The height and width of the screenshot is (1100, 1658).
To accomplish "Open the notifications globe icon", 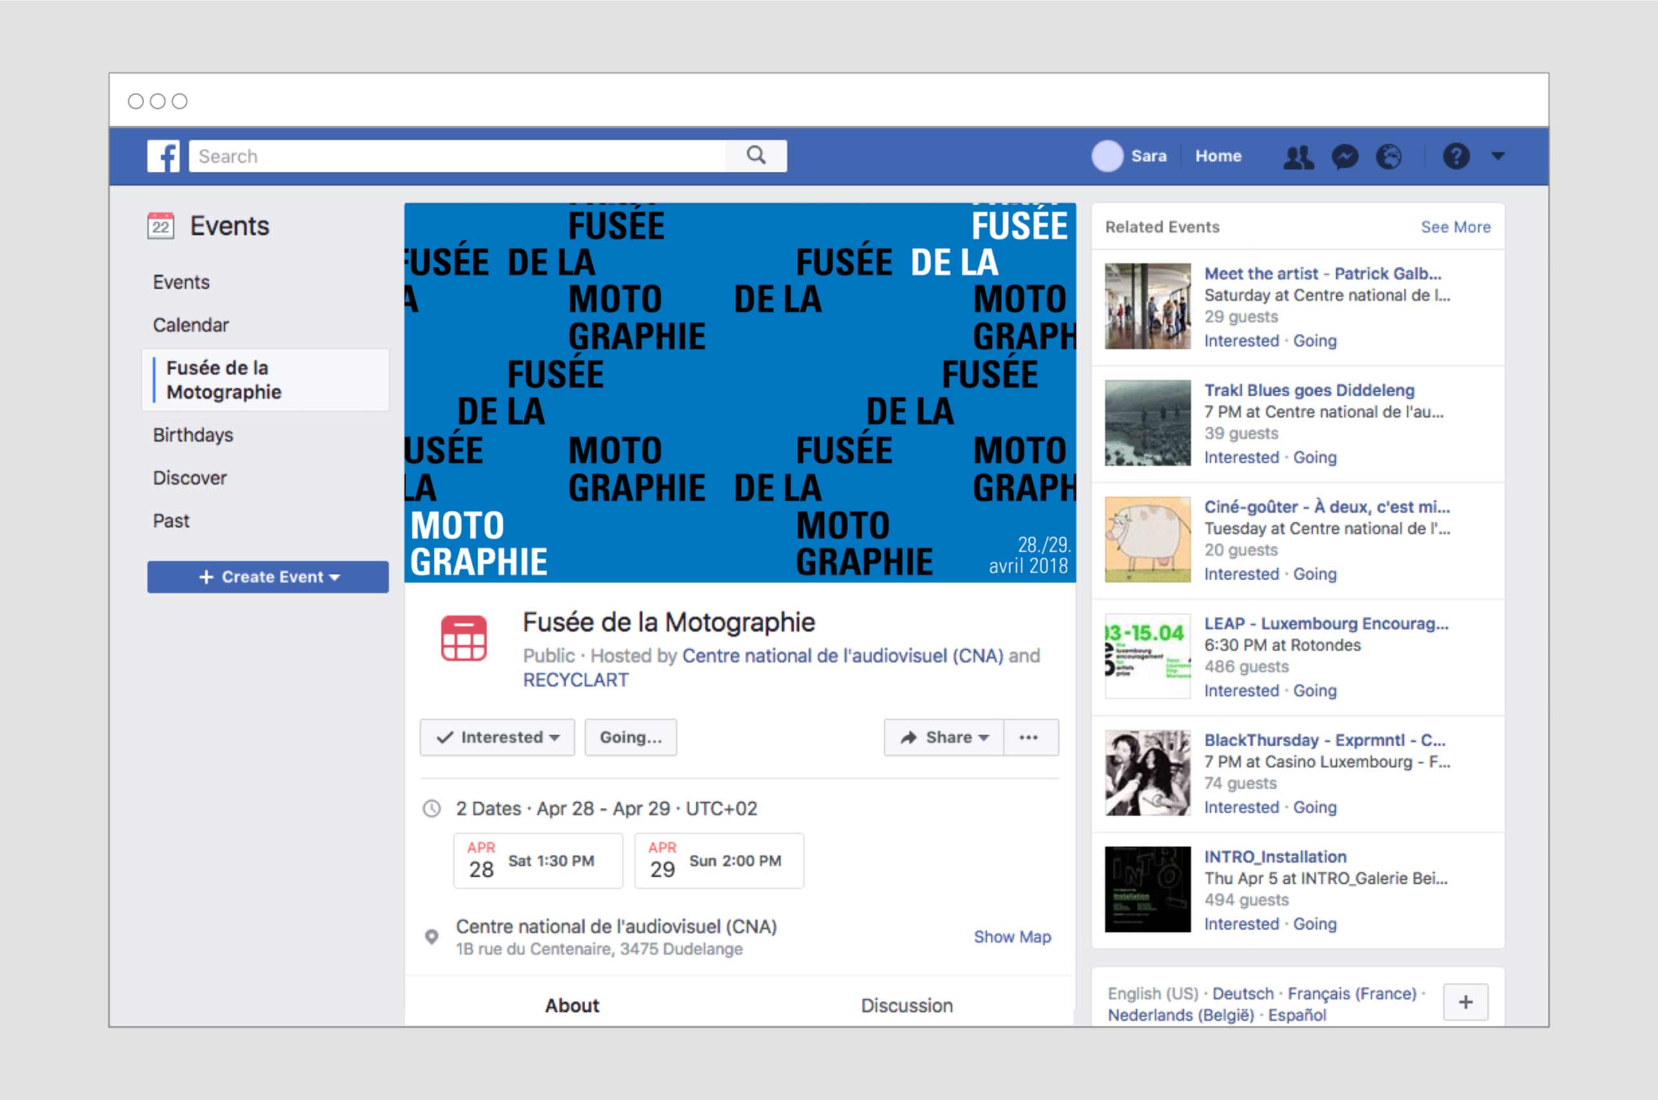I will coord(1388,156).
